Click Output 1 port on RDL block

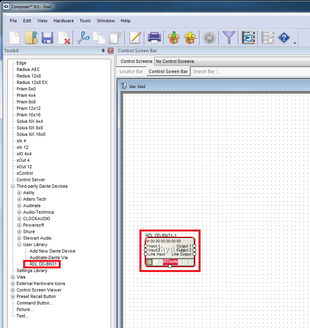[x=194, y=246]
